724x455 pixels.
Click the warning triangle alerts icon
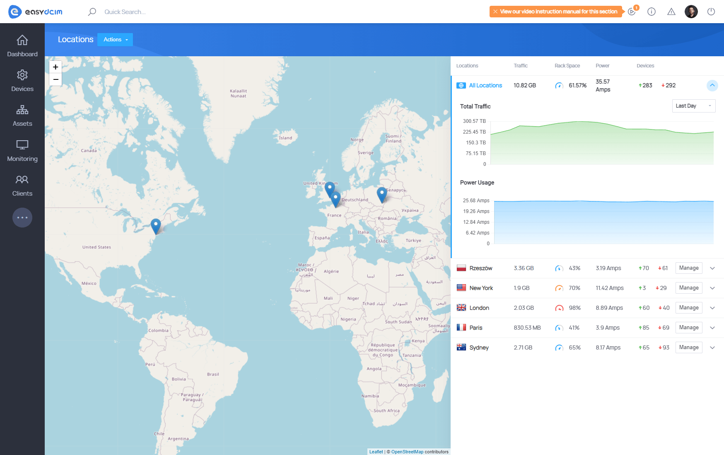click(671, 12)
